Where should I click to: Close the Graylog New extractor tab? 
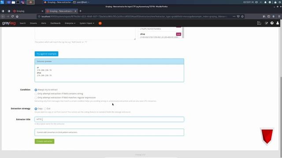click(x=75, y=11)
